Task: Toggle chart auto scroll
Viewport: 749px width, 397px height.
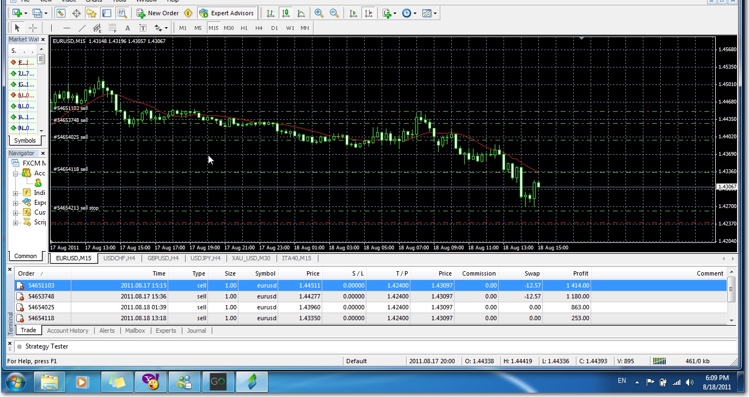Action: [354, 13]
